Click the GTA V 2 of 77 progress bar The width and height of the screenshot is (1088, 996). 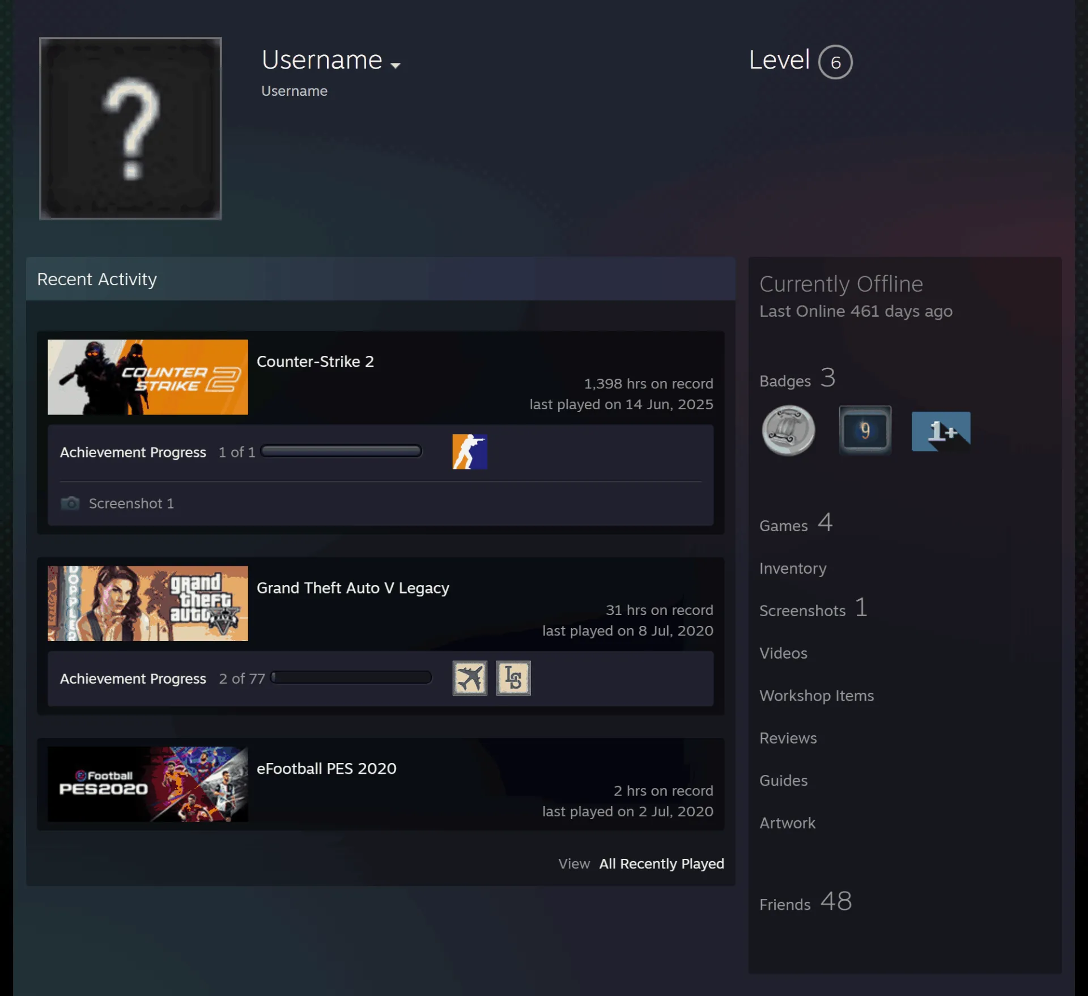(351, 678)
